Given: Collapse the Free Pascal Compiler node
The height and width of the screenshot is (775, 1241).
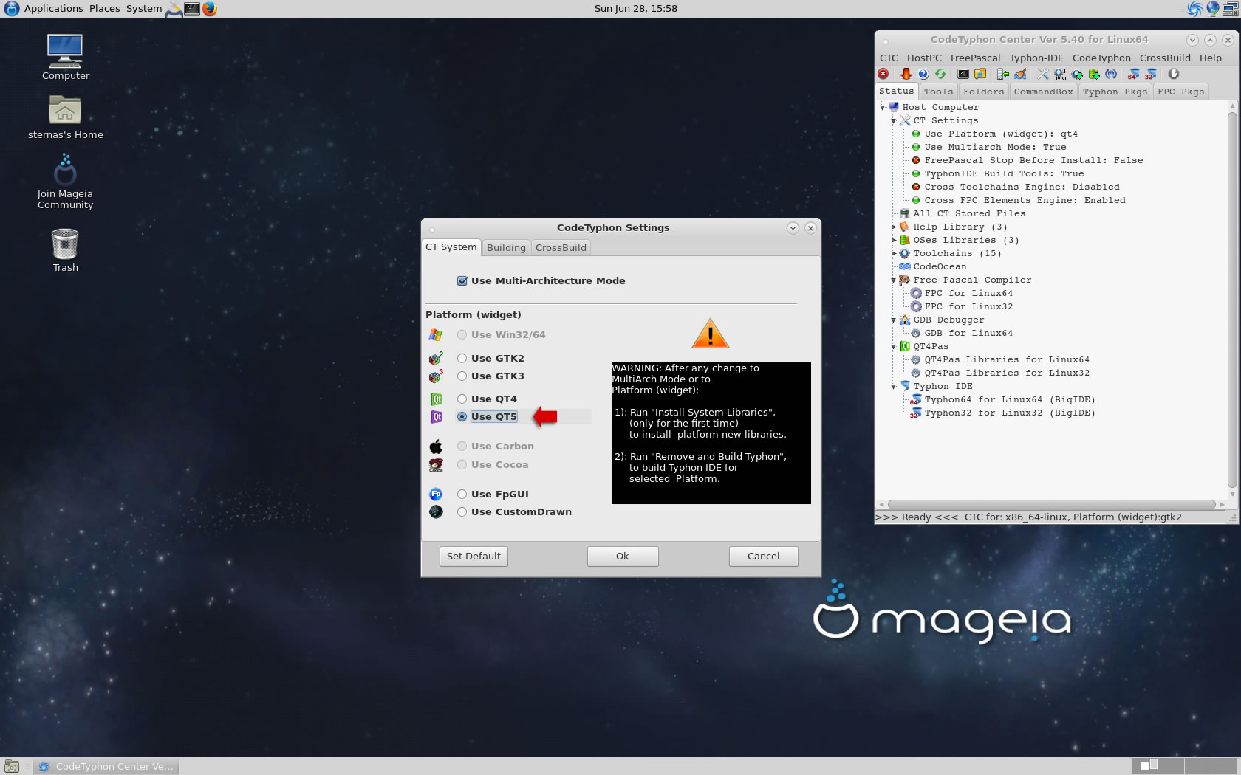Looking at the screenshot, I should tap(893, 280).
